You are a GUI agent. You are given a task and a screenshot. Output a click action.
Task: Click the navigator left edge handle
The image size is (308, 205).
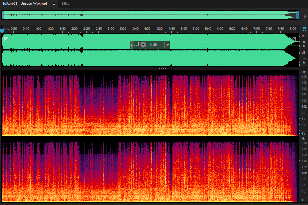tap(3, 15)
